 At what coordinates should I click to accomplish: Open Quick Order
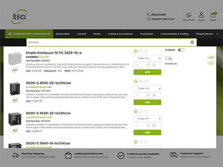tap(188, 17)
